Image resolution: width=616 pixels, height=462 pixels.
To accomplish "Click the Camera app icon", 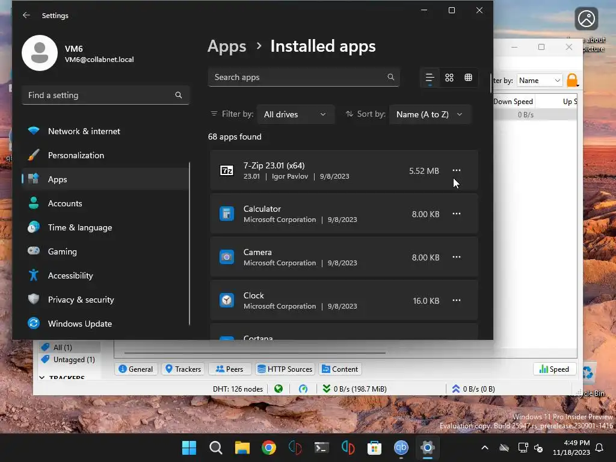I will [227, 257].
